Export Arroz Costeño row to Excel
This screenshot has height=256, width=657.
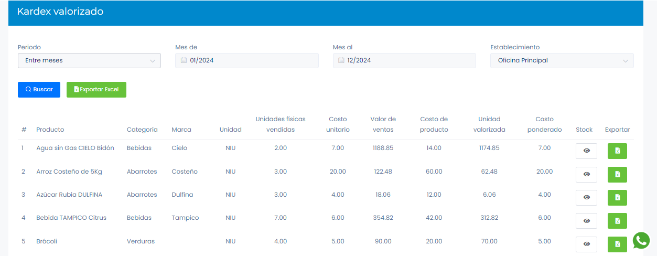click(x=617, y=174)
